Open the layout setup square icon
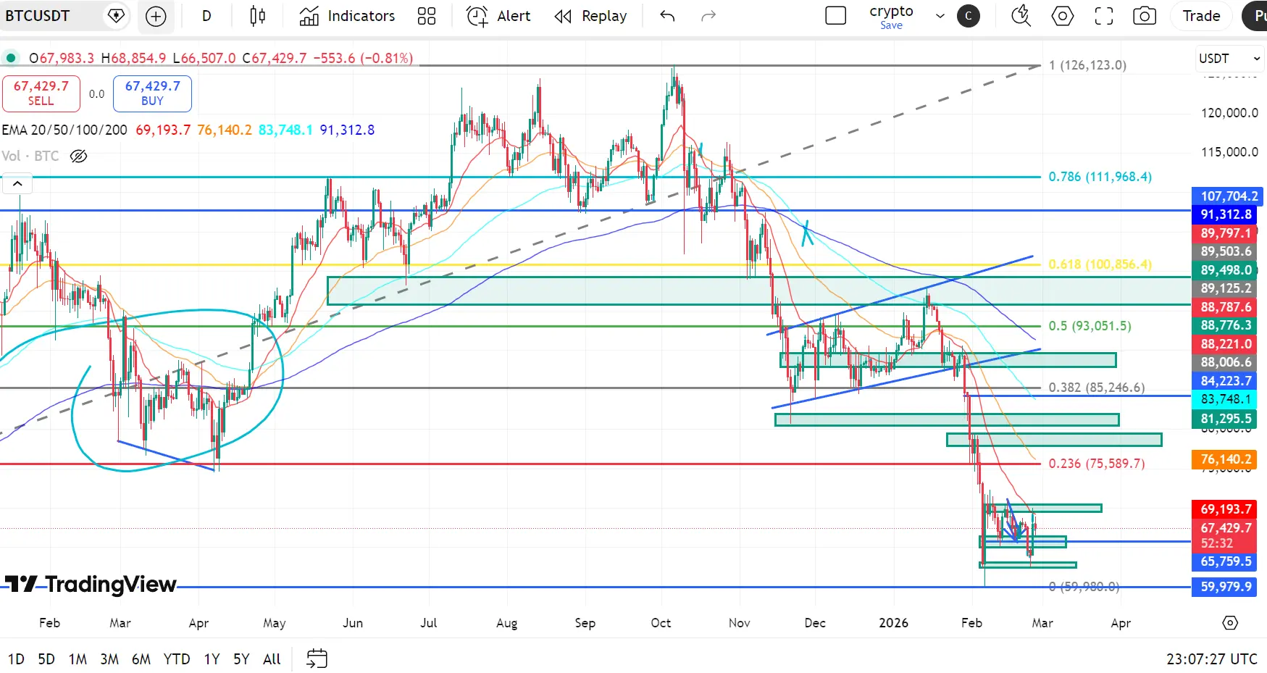 coord(836,16)
